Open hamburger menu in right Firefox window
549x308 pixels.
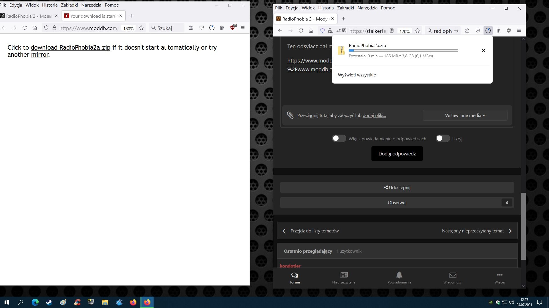tap(519, 31)
